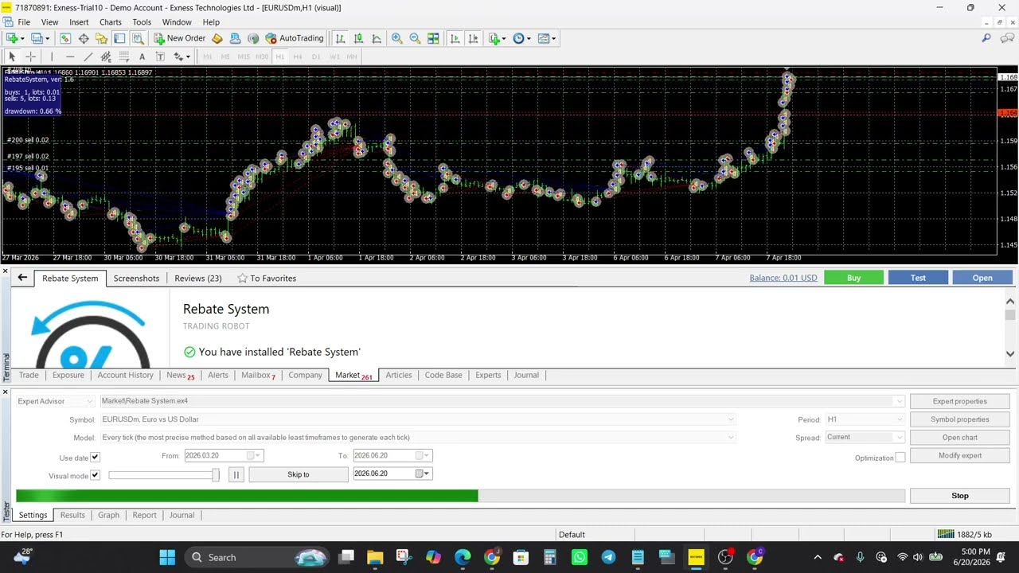
Task: Click the Expert properties button
Action: click(x=959, y=401)
